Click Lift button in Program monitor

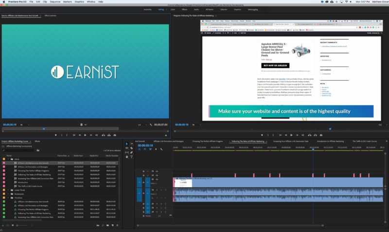(310, 135)
